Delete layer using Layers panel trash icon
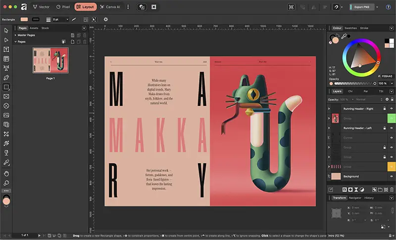Screen dimensions: 396x240 pos(392,190)
